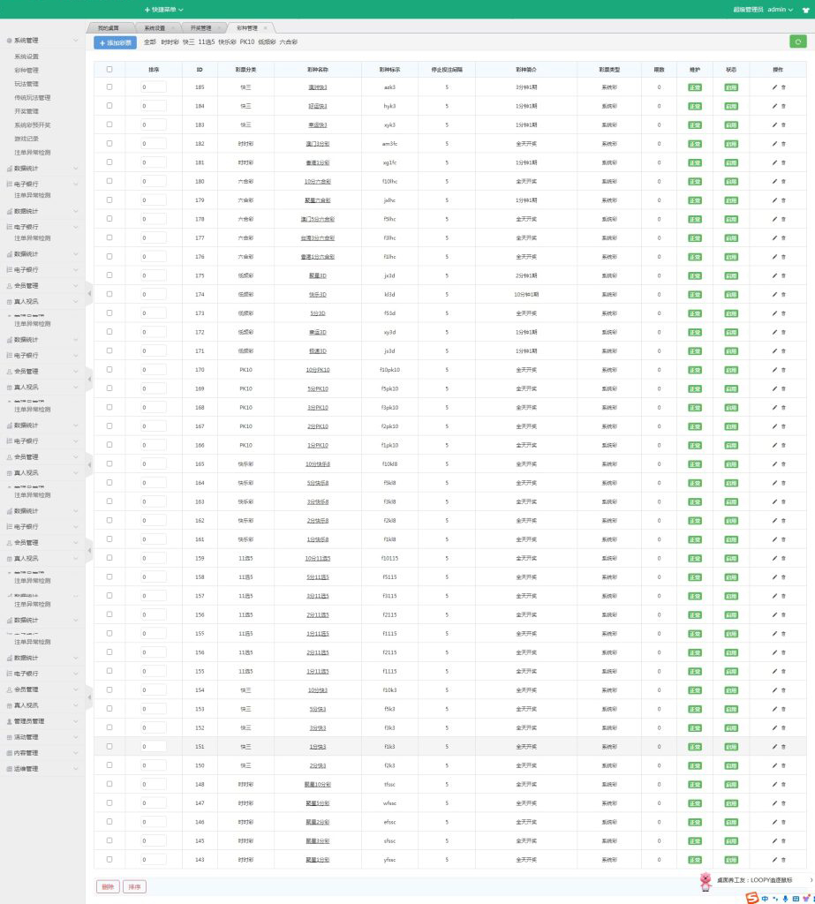Click the delete trash icon for row ID 184
Image resolution: width=815 pixels, height=904 pixels.
click(783, 106)
